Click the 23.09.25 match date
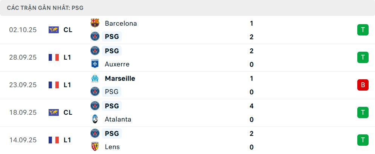 click(x=23, y=85)
